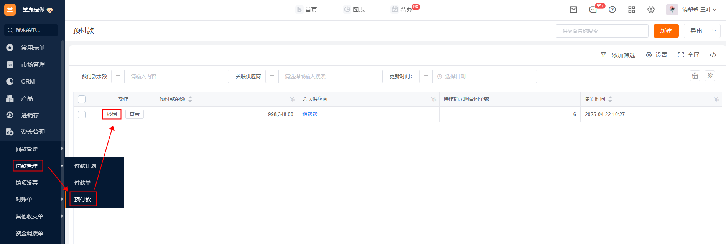Image resolution: width=726 pixels, height=244 pixels.
Task: Select all rows with header checkbox
Action: pos(82,99)
